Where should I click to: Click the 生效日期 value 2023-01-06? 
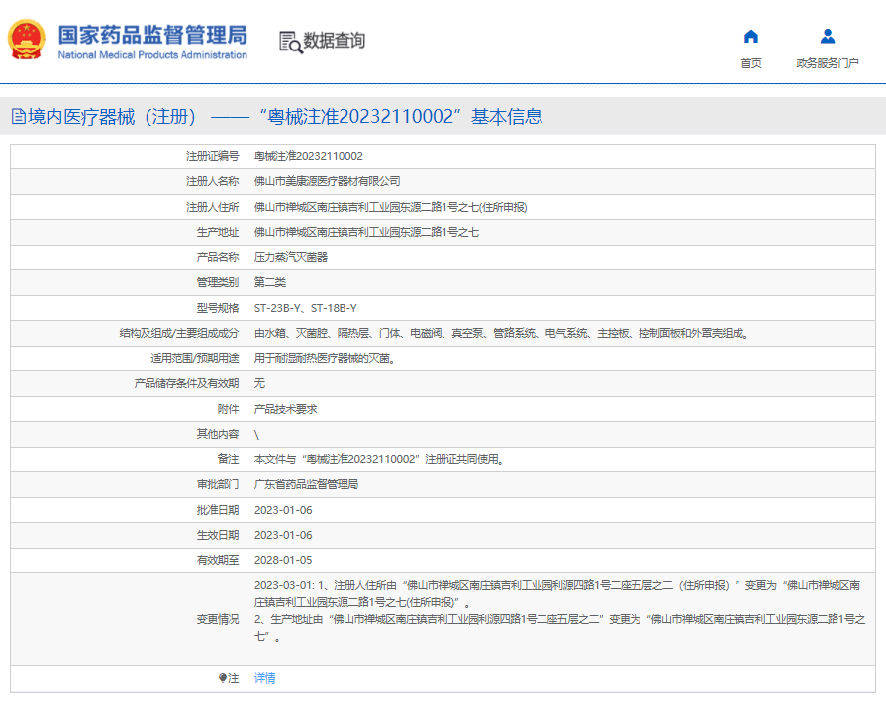pos(283,535)
